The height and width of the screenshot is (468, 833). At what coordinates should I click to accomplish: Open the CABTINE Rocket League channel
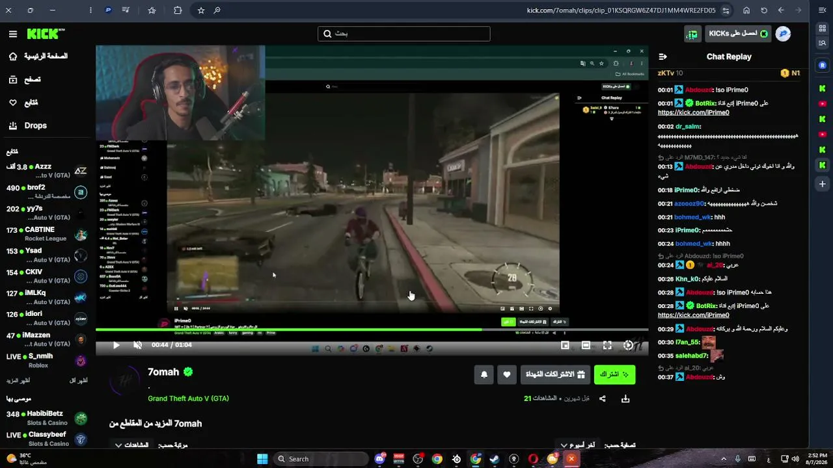(x=47, y=234)
